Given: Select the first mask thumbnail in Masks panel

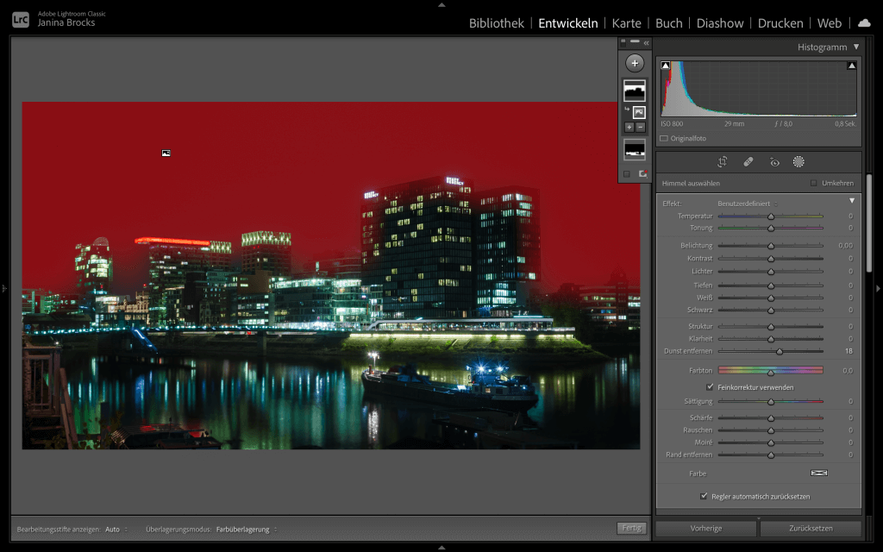Looking at the screenshot, I should coord(635,91).
